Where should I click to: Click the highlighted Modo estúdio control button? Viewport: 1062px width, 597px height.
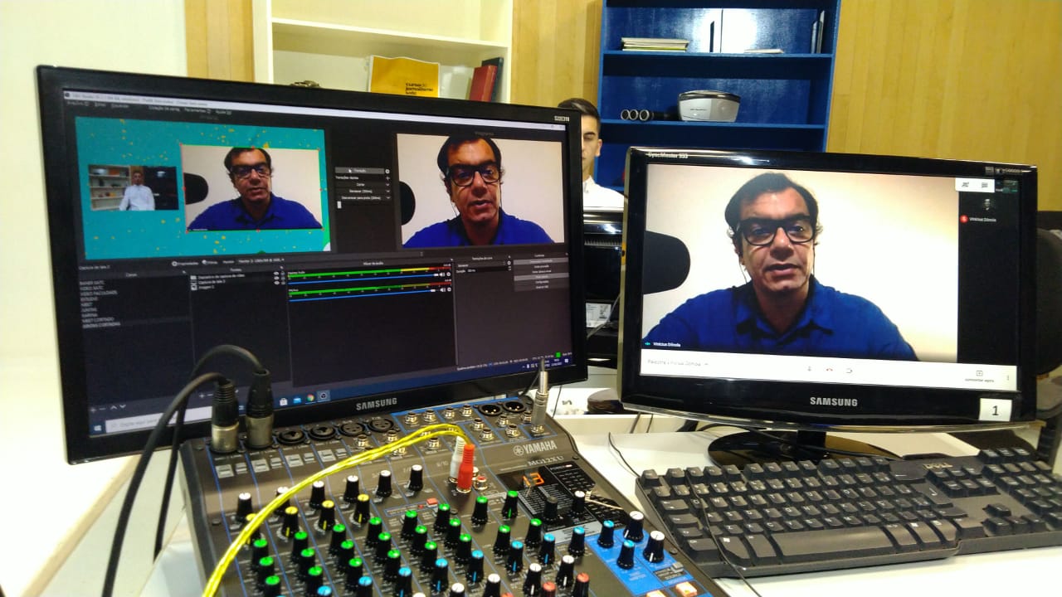coord(541,277)
